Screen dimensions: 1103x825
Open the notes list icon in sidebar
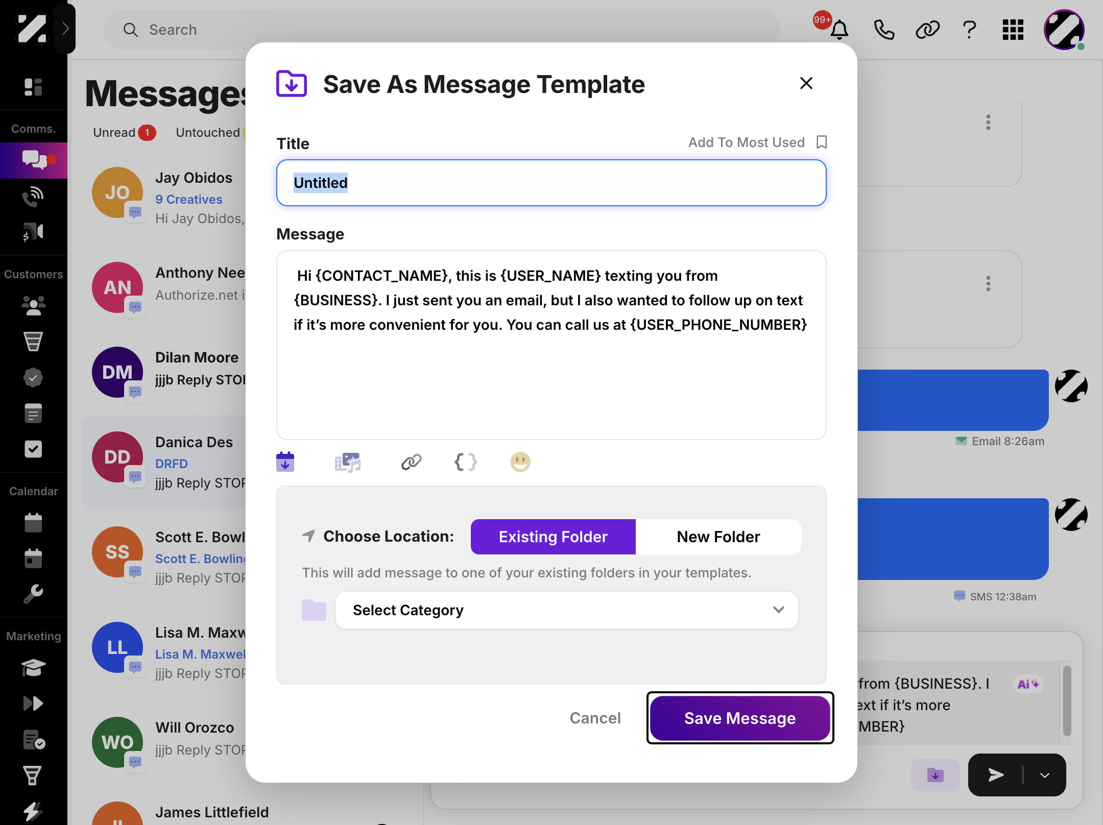33,413
